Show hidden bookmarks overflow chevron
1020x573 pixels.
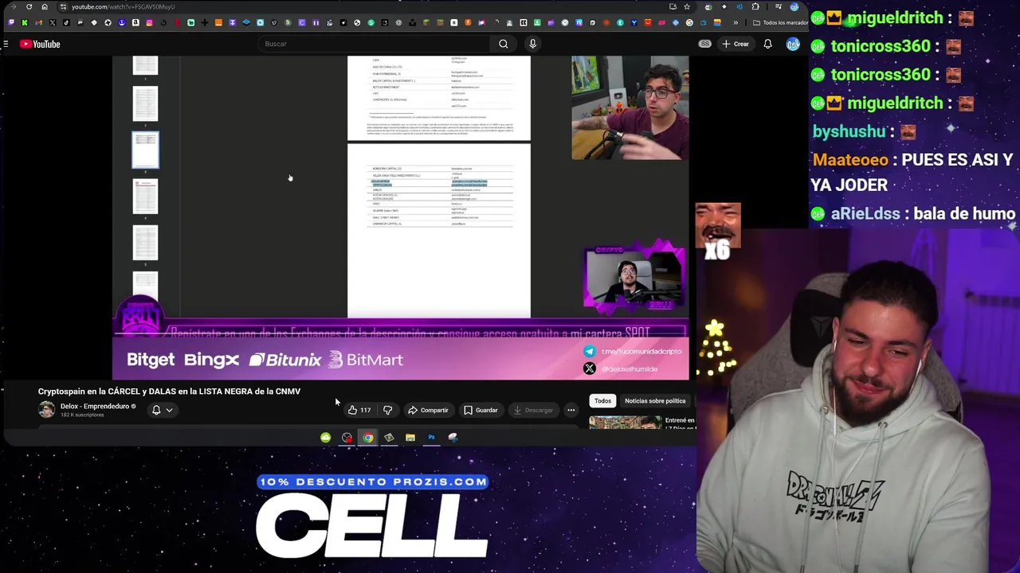point(736,22)
